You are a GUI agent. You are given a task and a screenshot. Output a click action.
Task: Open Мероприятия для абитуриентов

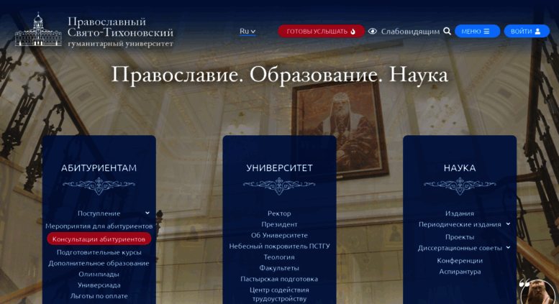[99, 226]
